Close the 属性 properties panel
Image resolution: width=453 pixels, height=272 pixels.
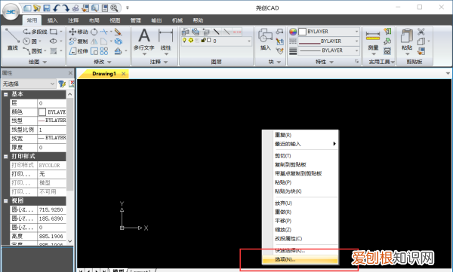pos(70,72)
